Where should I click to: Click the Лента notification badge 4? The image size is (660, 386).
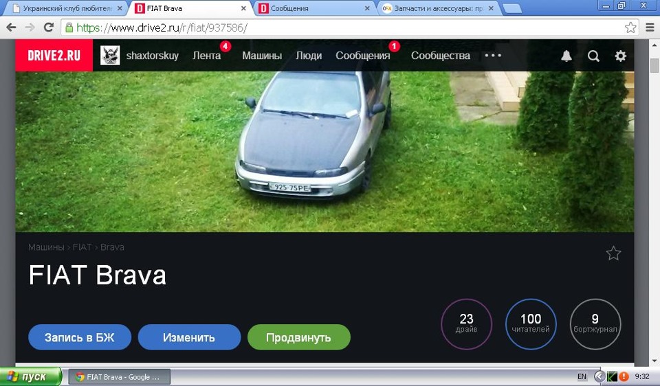[x=225, y=46]
